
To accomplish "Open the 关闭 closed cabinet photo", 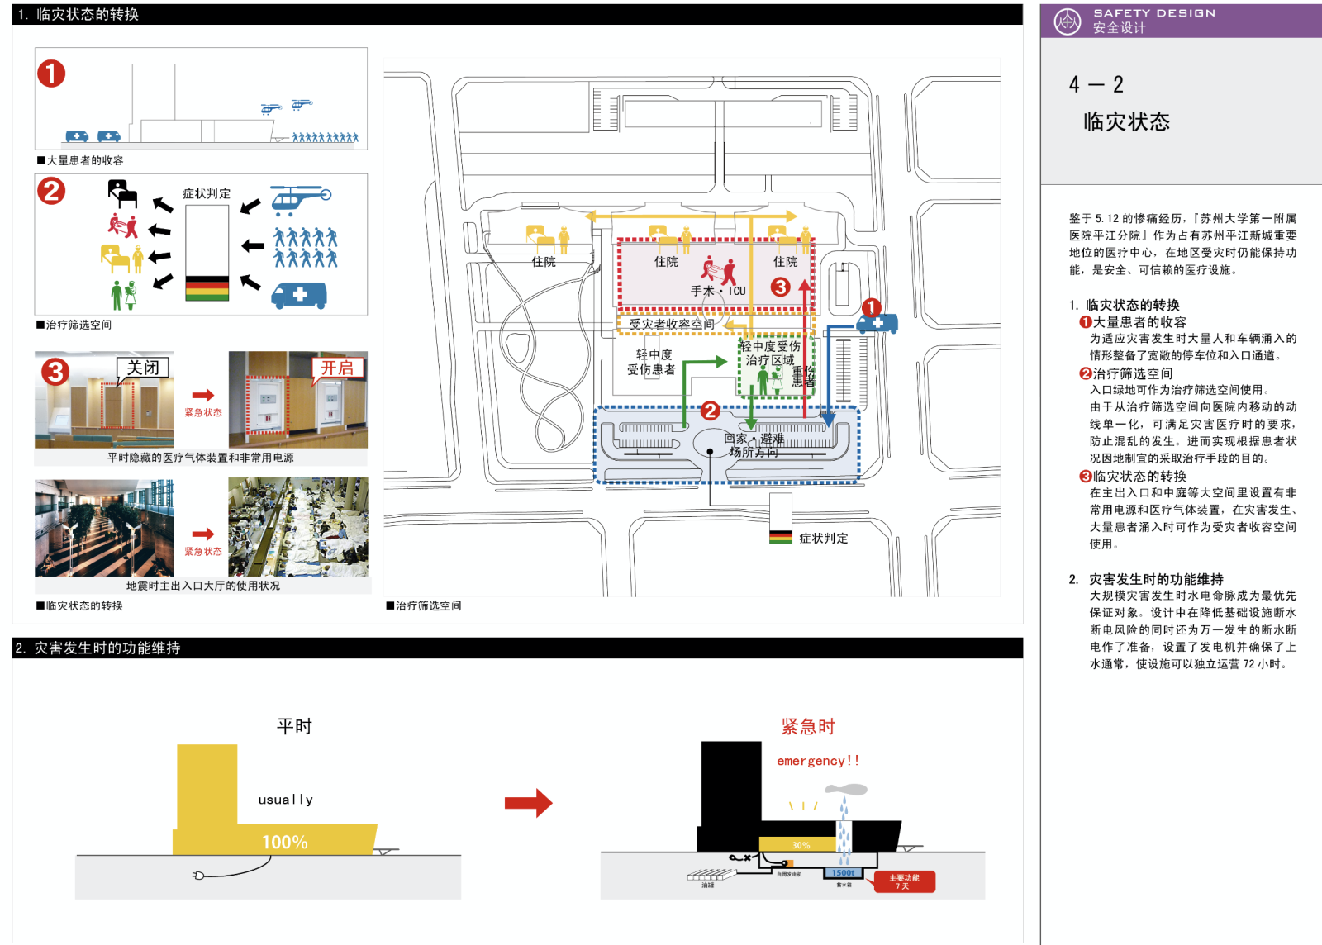I will (104, 400).
